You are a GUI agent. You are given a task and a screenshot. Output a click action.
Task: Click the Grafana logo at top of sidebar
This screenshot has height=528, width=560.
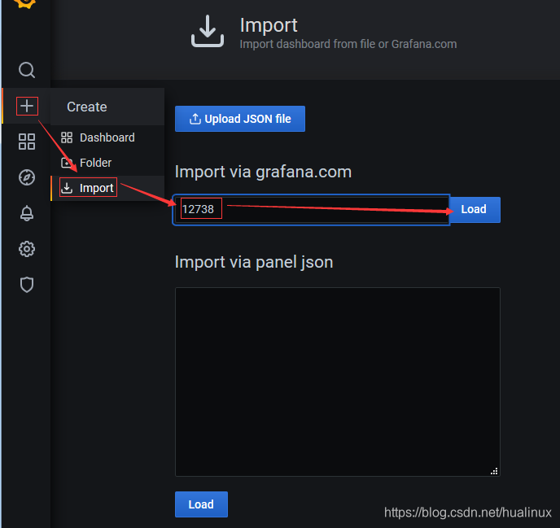pos(25,3)
